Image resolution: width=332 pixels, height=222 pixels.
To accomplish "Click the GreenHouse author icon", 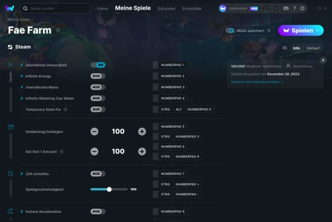I will pyautogui.click(x=288, y=66).
